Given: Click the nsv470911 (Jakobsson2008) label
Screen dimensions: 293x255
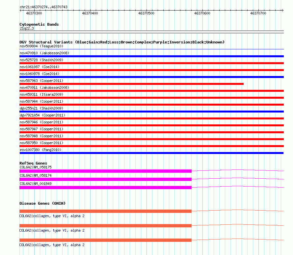Looking at the screenshot, I should pos(44,88).
